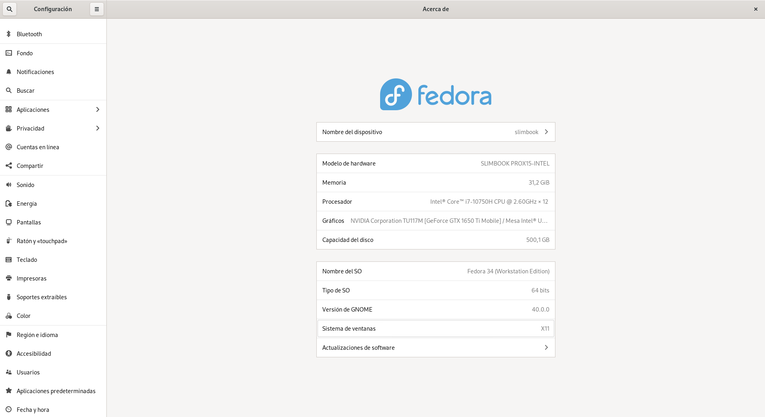Expand the Aplicaciones submenu chevron
Image resolution: width=765 pixels, height=417 pixels.
click(98, 109)
